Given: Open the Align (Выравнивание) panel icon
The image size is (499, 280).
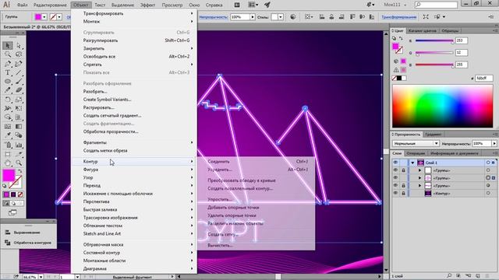Looking at the screenshot, I should point(8,233).
